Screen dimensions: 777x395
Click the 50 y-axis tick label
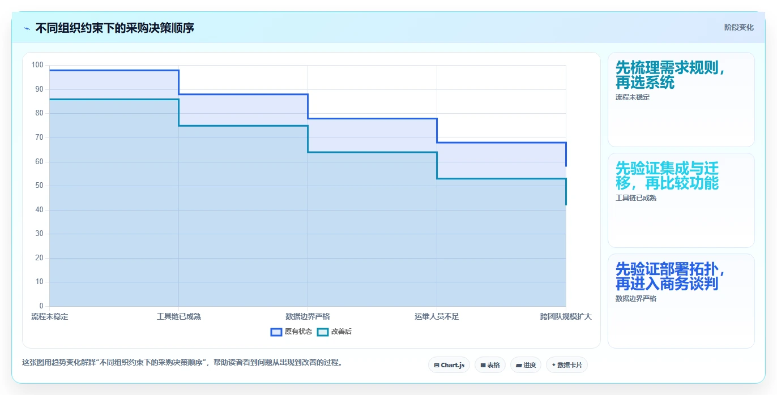pos(39,186)
